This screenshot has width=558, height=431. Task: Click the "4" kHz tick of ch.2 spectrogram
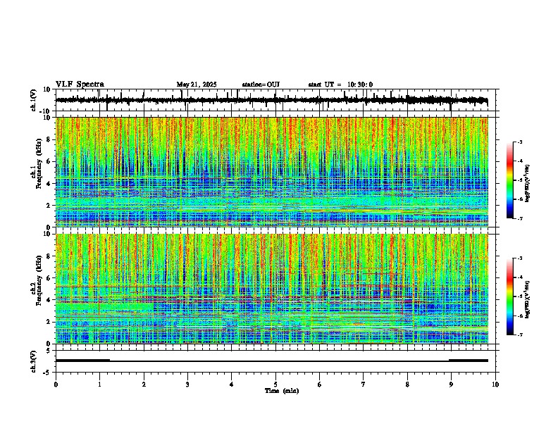(x=49, y=300)
